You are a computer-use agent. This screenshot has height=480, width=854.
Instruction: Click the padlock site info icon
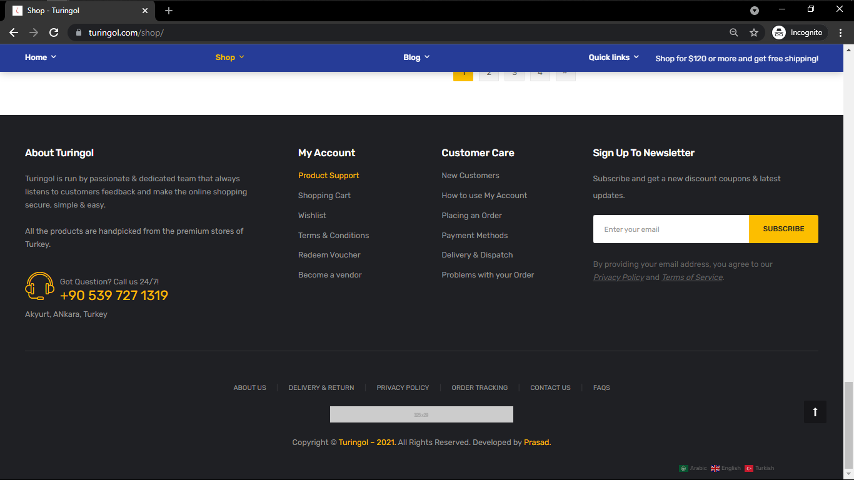coord(78,32)
